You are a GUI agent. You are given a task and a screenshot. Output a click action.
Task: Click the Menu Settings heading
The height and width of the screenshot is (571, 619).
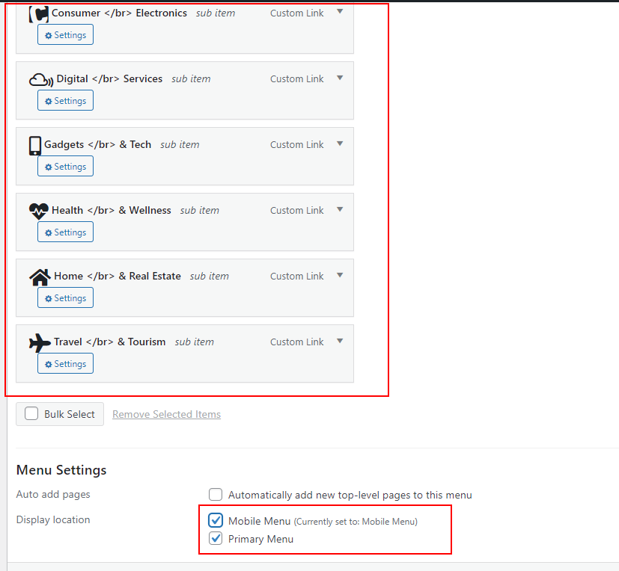point(61,470)
